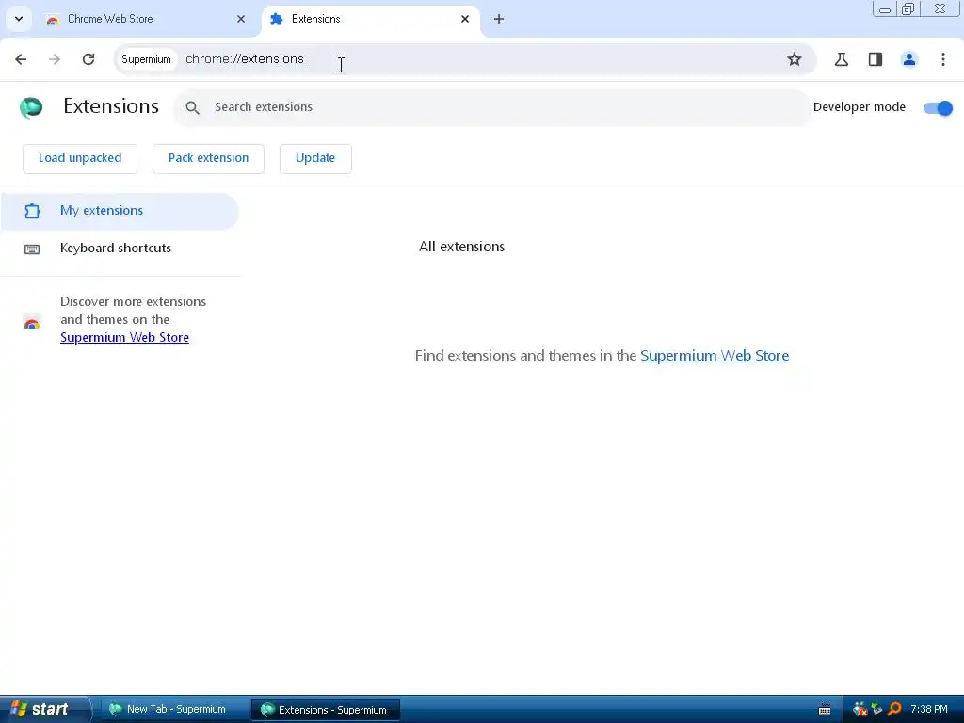Viewport: 964px width, 723px height.
Task: Expand the tab search dropdown arrow
Action: [19, 19]
